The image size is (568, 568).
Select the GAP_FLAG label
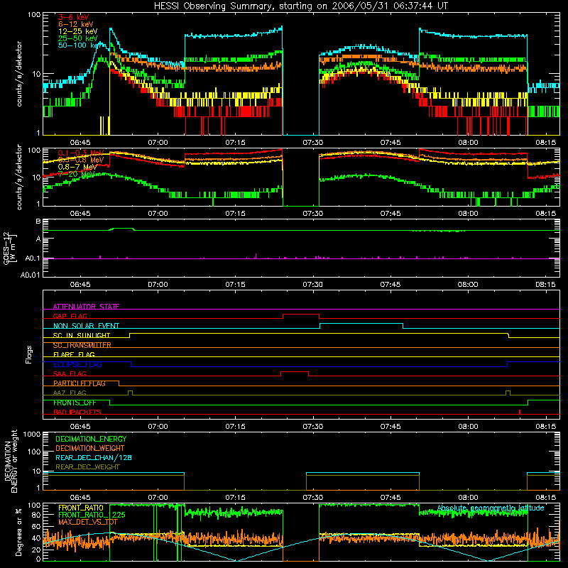(70, 316)
